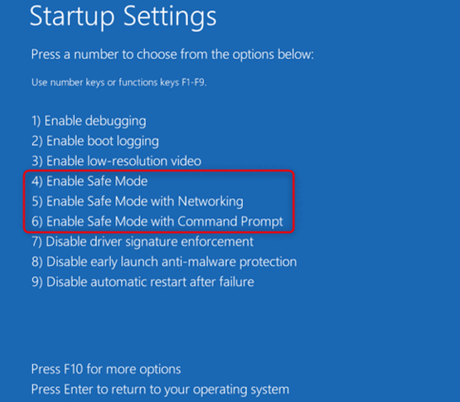Choose option 4 Enable Safe Mode

click(x=90, y=181)
